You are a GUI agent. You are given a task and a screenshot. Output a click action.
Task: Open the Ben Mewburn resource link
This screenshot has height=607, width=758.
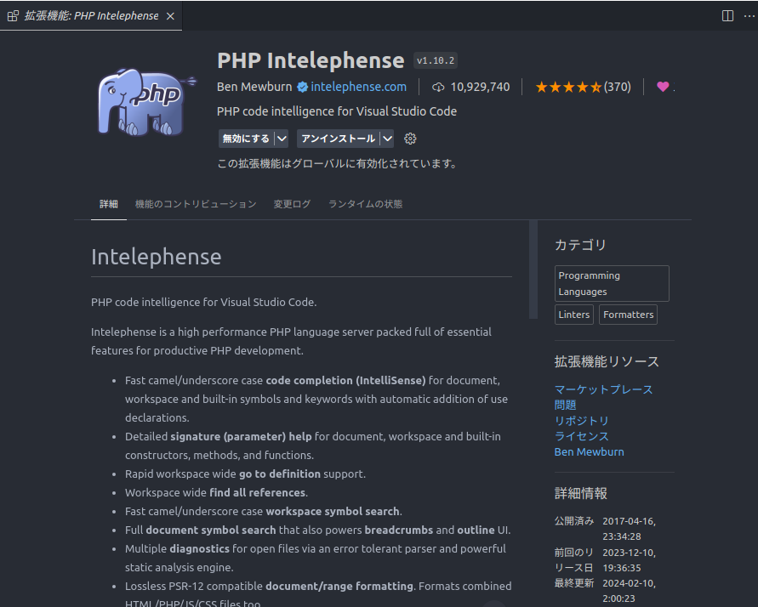(589, 452)
